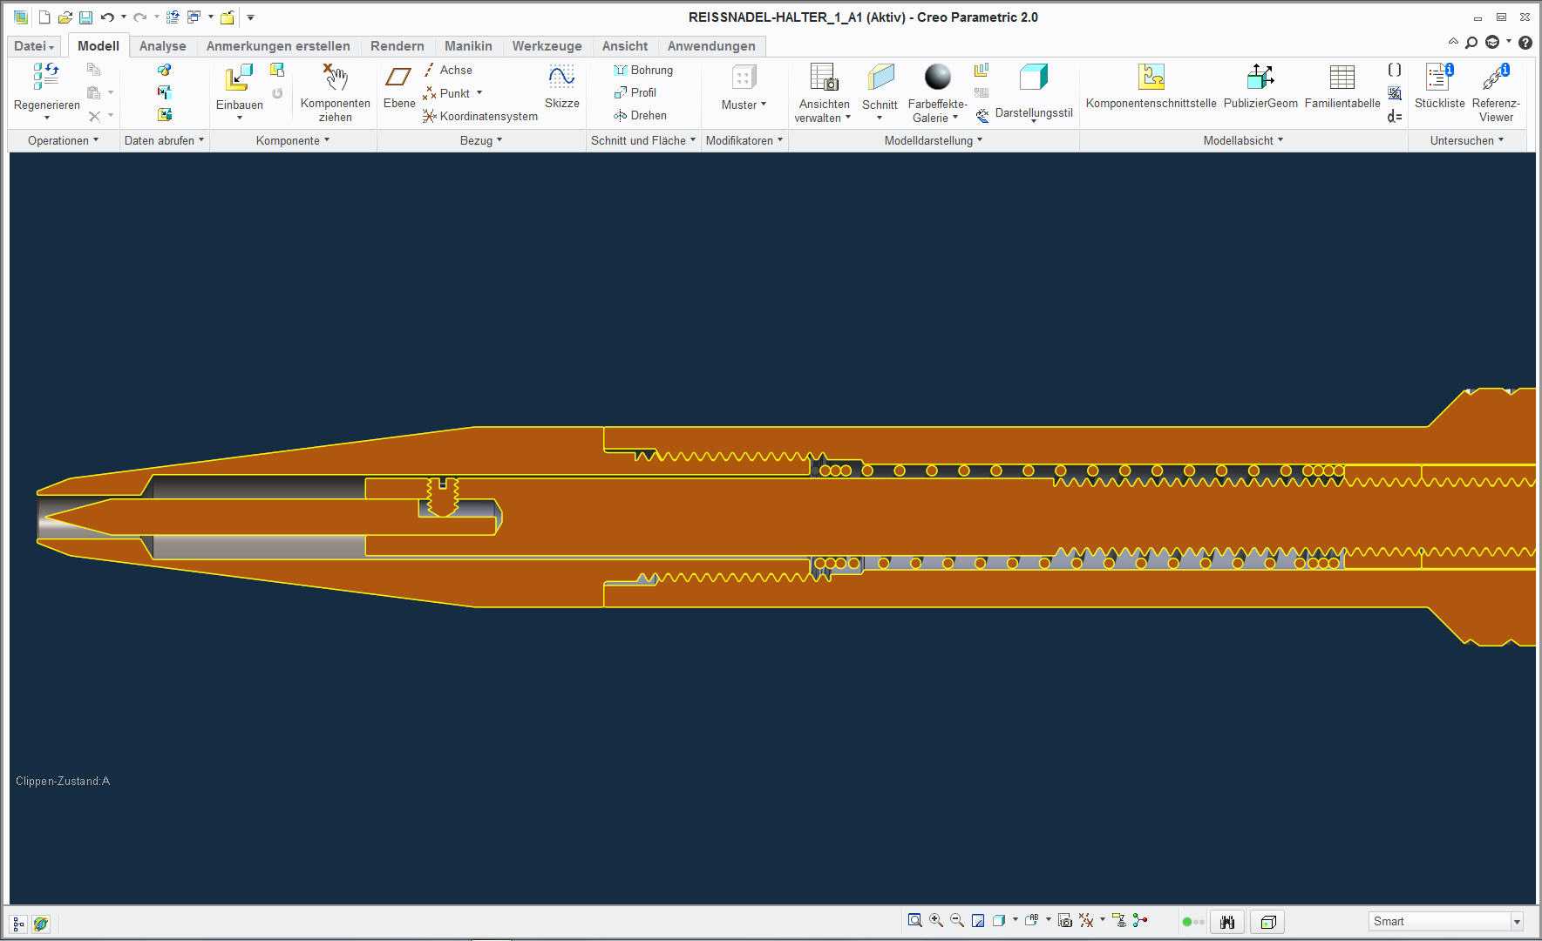The image size is (1542, 941).
Task: Start the Skizze sketch tool
Action: pyautogui.click(x=561, y=78)
